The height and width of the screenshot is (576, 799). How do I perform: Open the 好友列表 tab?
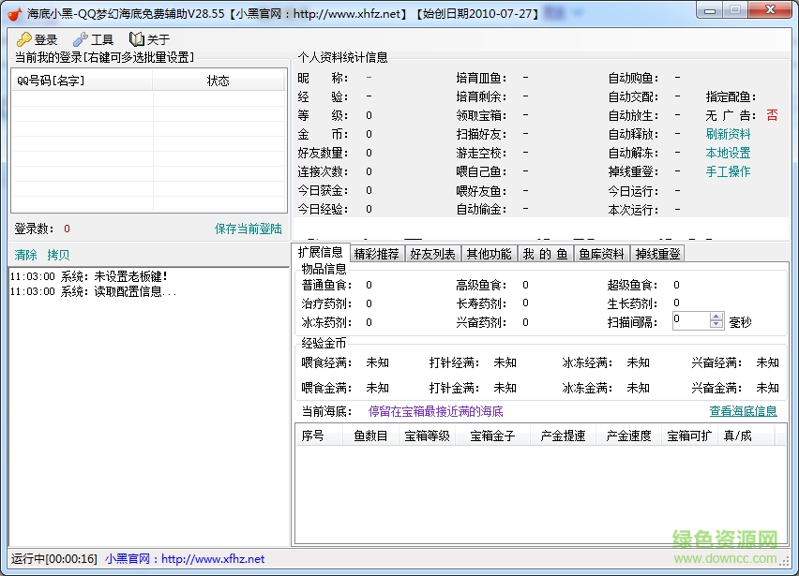(432, 252)
